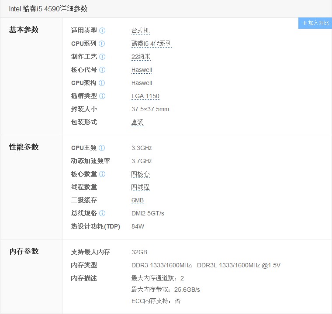Click the 盒装 link
Viewport: 332px width, 314px height.
(x=138, y=122)
